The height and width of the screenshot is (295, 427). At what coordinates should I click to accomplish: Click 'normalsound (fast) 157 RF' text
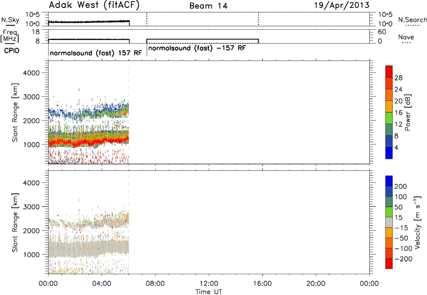(96, 53)
